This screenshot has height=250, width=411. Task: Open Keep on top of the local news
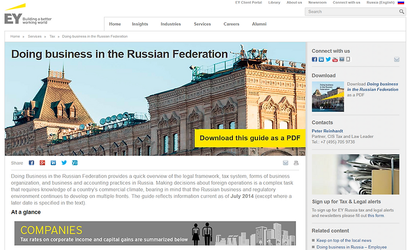344,240
